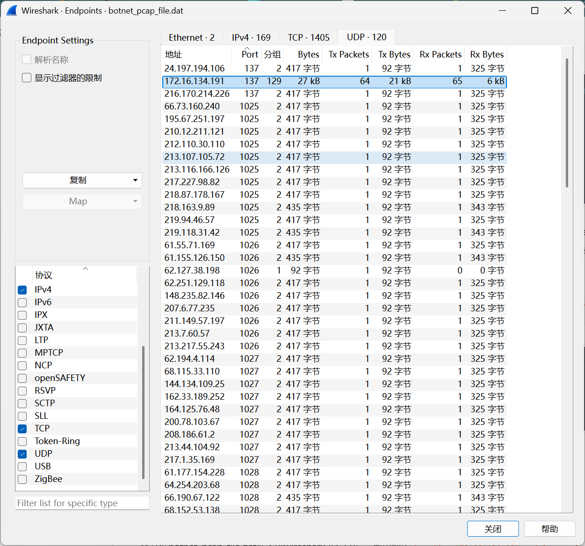Screen dimensions: 585x546
Task: Enable 显示过滤器的限制 checkbox
Action: (x=27, y=78)
